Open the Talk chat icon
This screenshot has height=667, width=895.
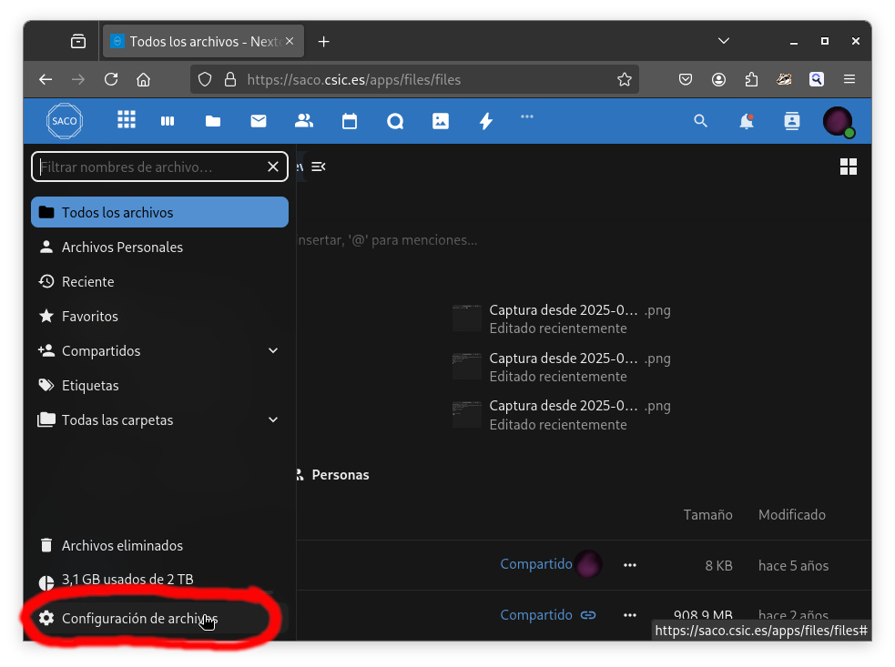pyautogui.click(x=395, y=121)
